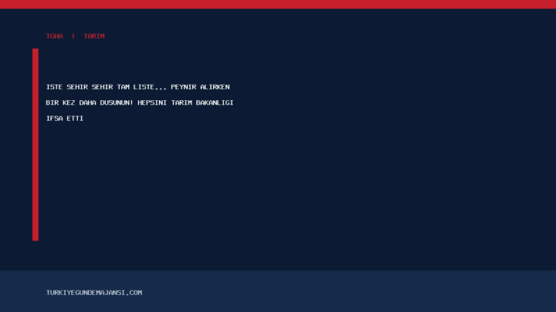This screenshot has height=312, width=556.
Task: Click the TURKIYEGUNDEMAJANSI.COM footer text
Action: [94, 293]
